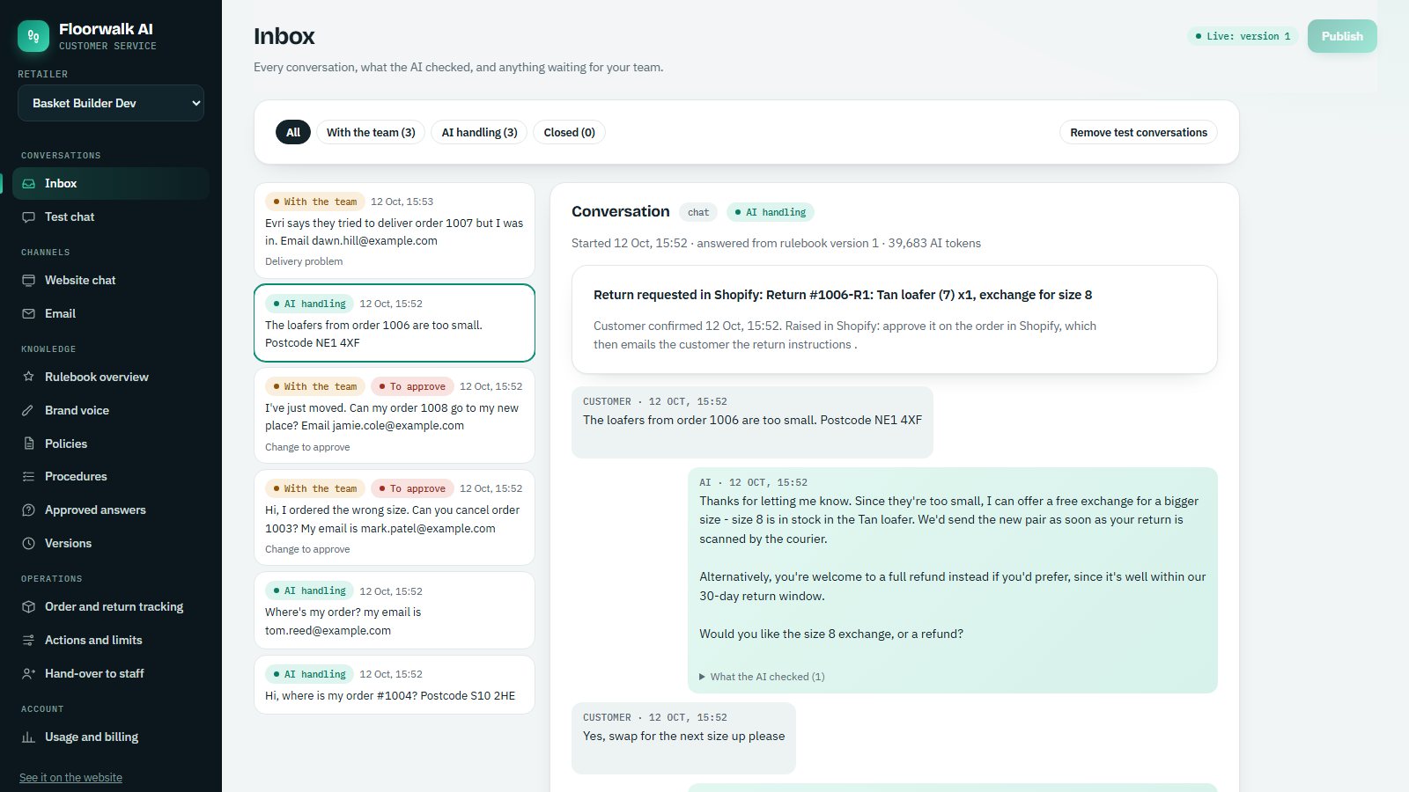
Task: Click the Test chat bubble icon
Action: pyautogui.click(x=28, y=216)
